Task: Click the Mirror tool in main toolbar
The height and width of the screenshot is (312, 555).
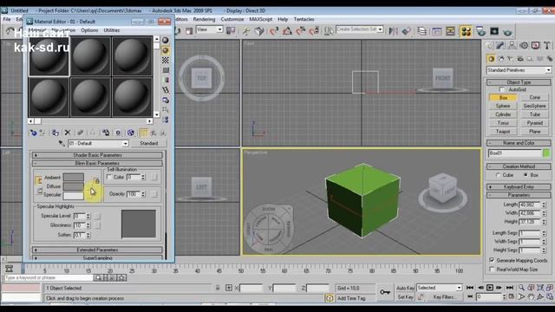Action: tap(393, 31)
